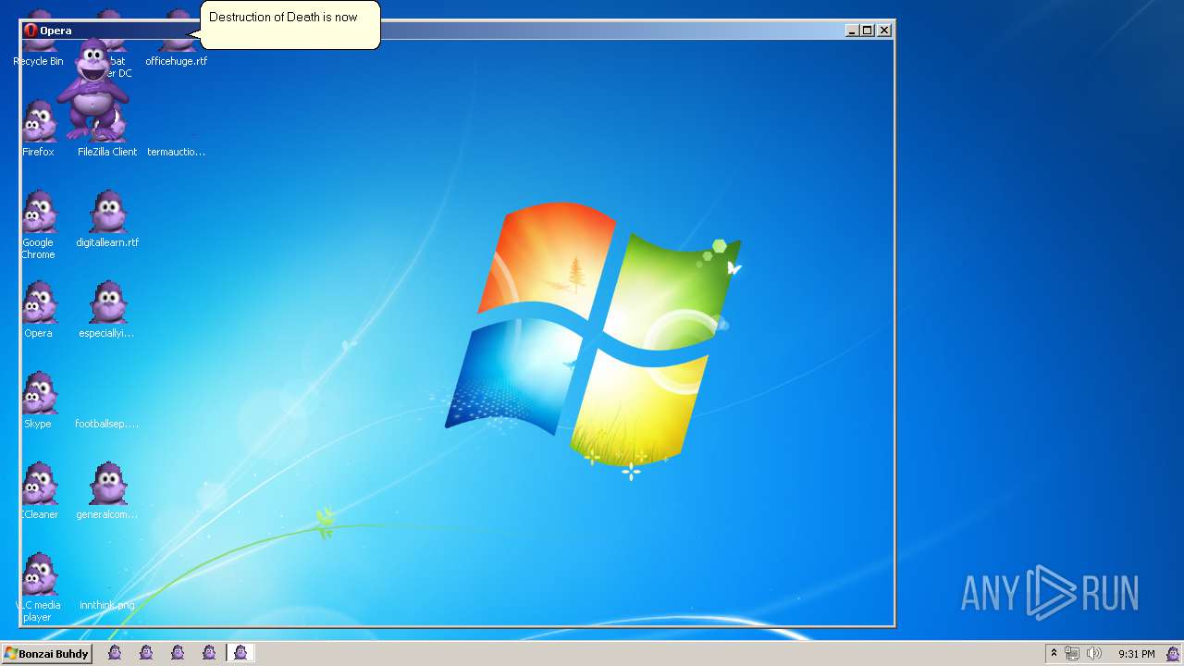Minimize the Opera window
Viewport: 1184px width, 666px height.
[x=852, y=31]
